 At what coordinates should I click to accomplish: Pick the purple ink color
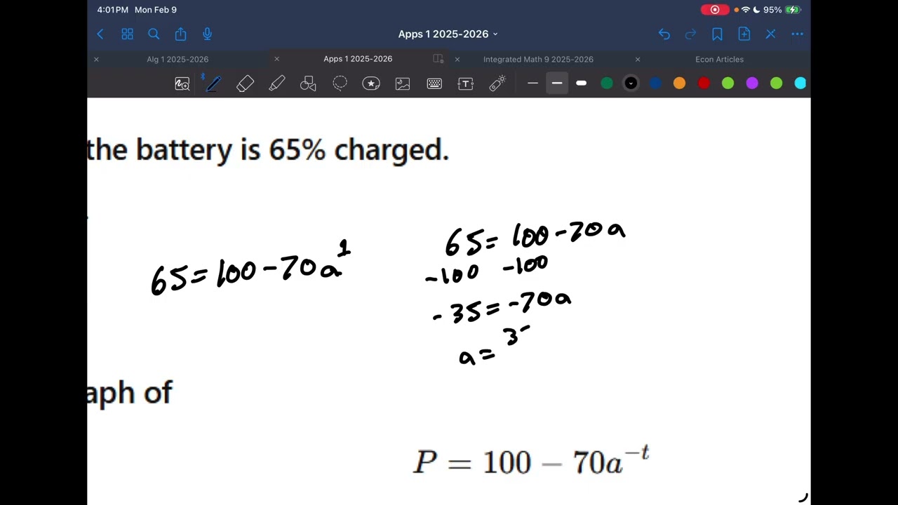coord(752,83)
